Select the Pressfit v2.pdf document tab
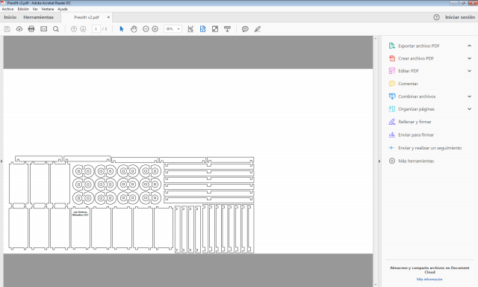 coord(87,17)
